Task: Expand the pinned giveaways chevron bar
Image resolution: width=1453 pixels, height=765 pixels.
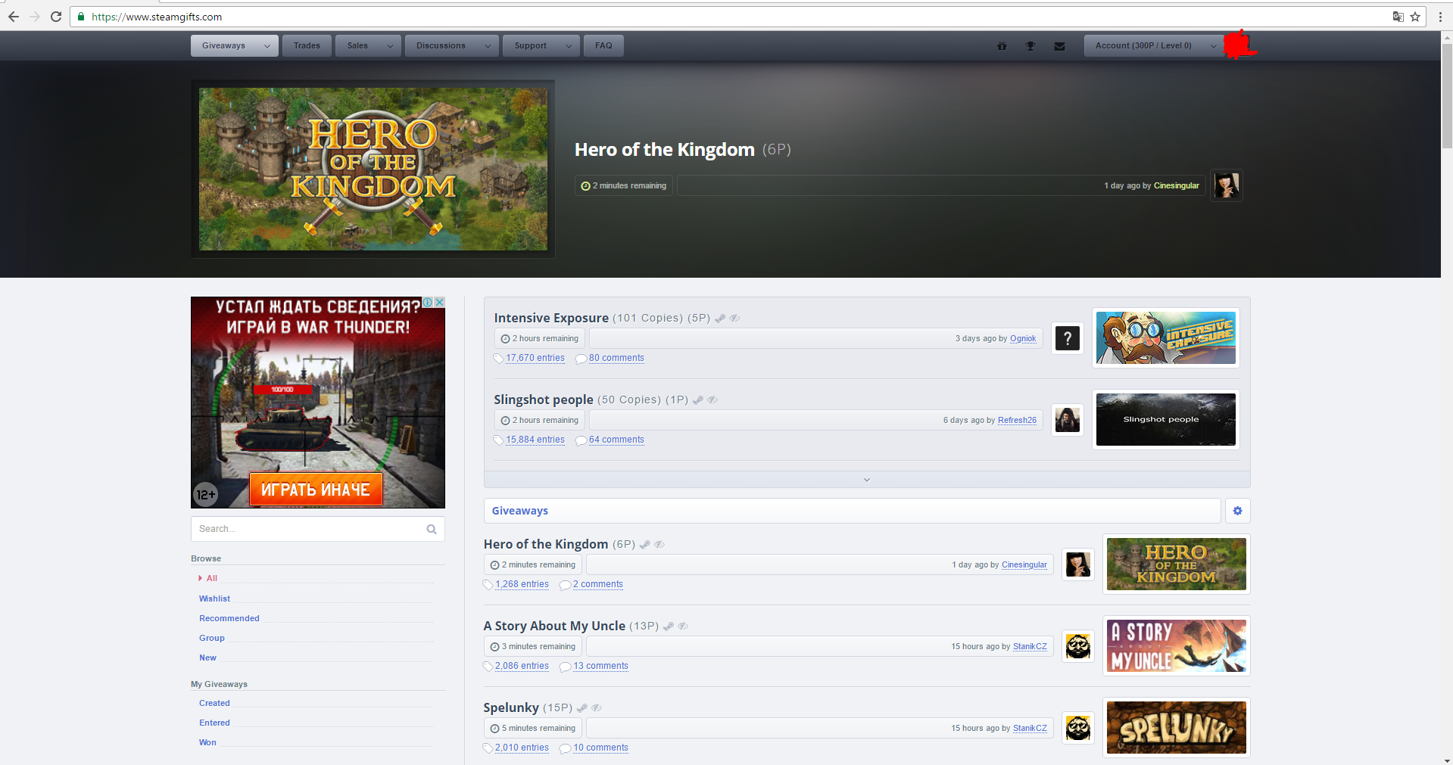Action: coord(867,480)
